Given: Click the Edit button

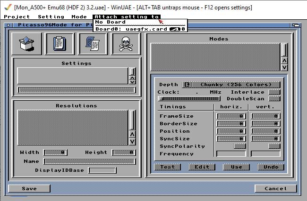Looking at the screenshot, I should (202, 167).
